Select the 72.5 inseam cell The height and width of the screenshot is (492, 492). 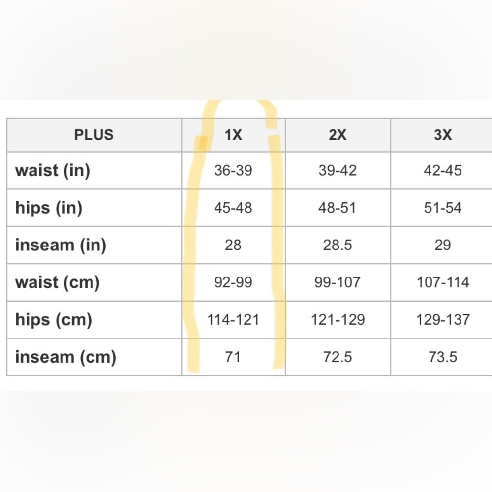(x=338, y=357)
